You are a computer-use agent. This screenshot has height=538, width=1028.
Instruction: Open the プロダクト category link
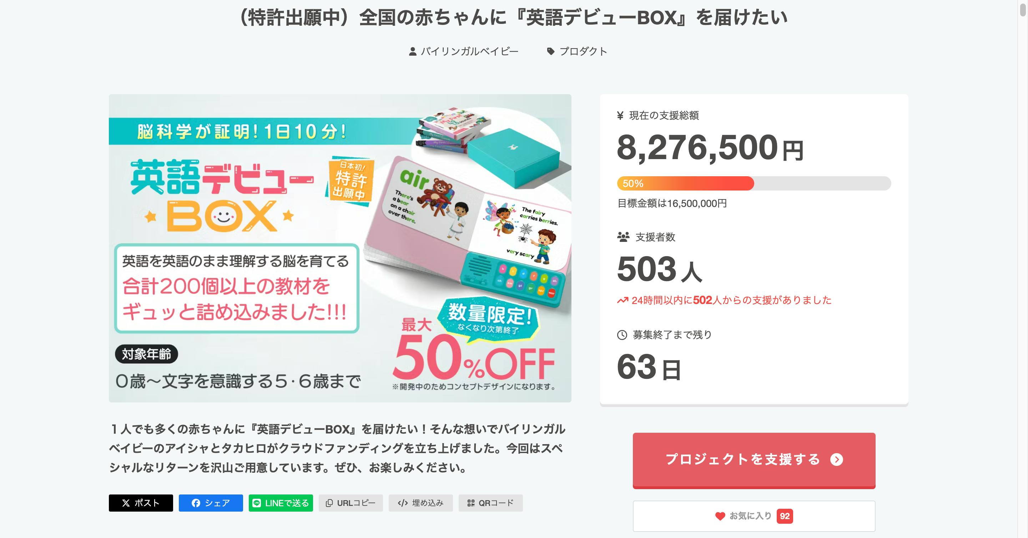coord(583,51)
